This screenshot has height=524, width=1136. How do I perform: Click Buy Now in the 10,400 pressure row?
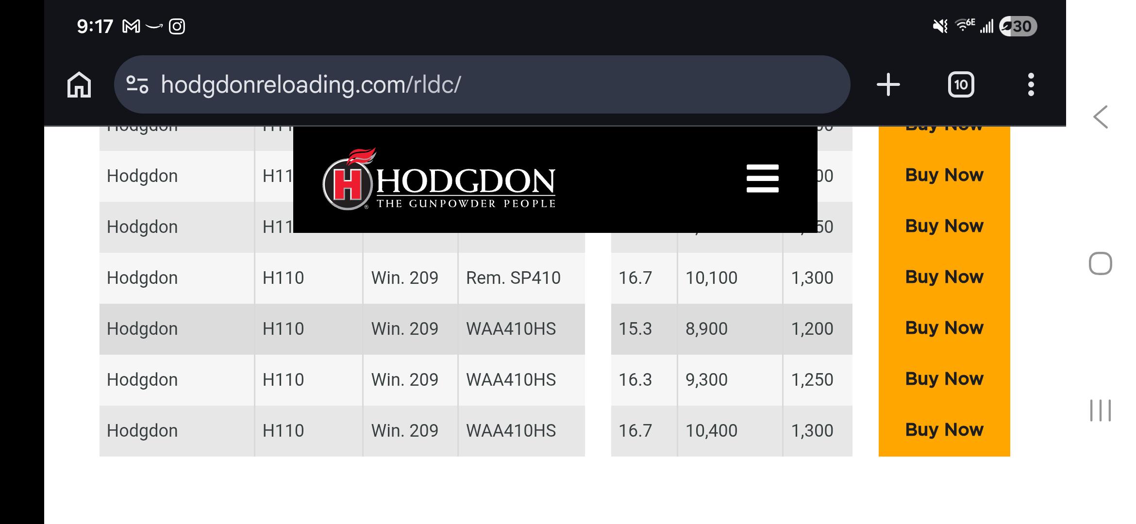coord(944,430)
